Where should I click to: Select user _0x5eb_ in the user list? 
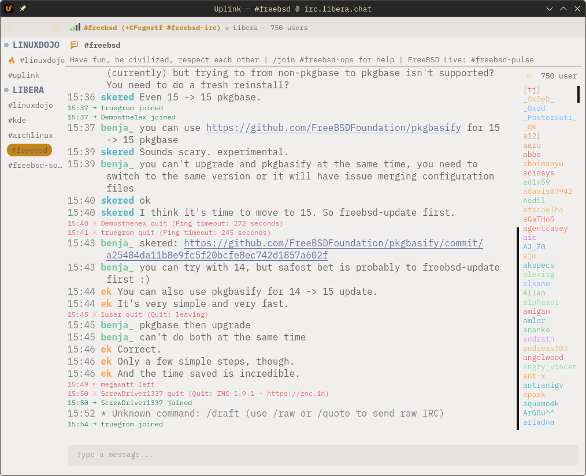539,99
